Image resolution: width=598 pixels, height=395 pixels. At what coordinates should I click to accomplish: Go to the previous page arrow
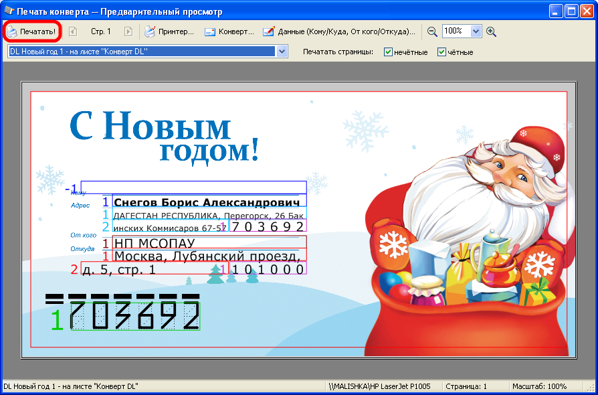click(x=73, y=31)
